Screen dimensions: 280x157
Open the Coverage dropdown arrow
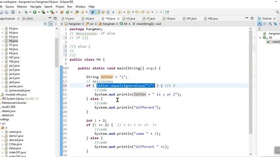(x=48, y=12)
